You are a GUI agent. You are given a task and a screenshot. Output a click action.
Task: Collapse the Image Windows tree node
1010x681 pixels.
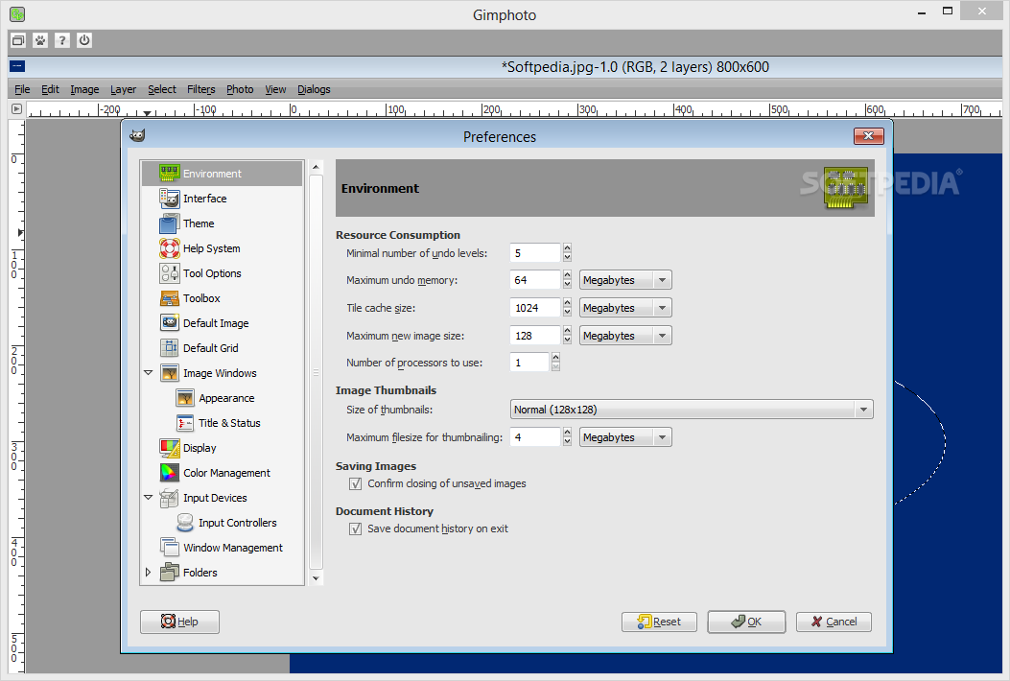coord(148,373)
